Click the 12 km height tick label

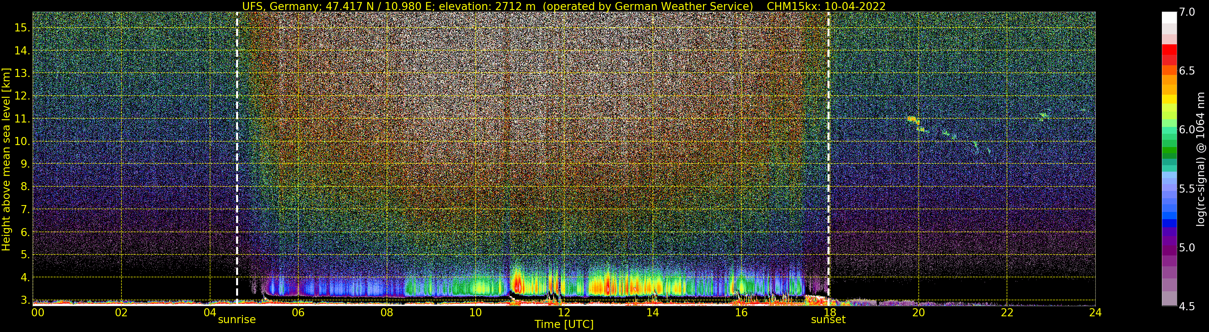pyautogui.click(x=22, y=96)
